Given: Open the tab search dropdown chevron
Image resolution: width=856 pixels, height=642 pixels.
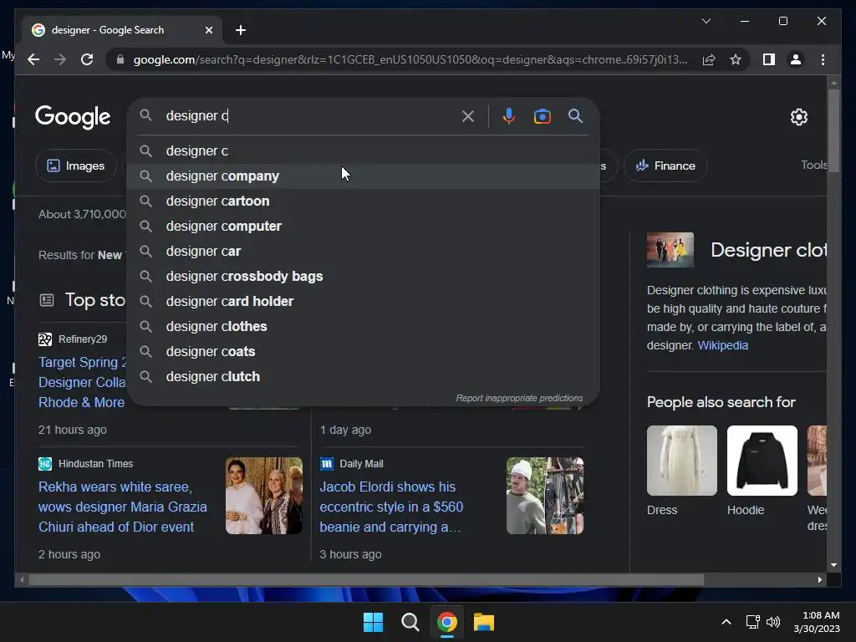Looking at the screenshot, I should coord(706,21).
